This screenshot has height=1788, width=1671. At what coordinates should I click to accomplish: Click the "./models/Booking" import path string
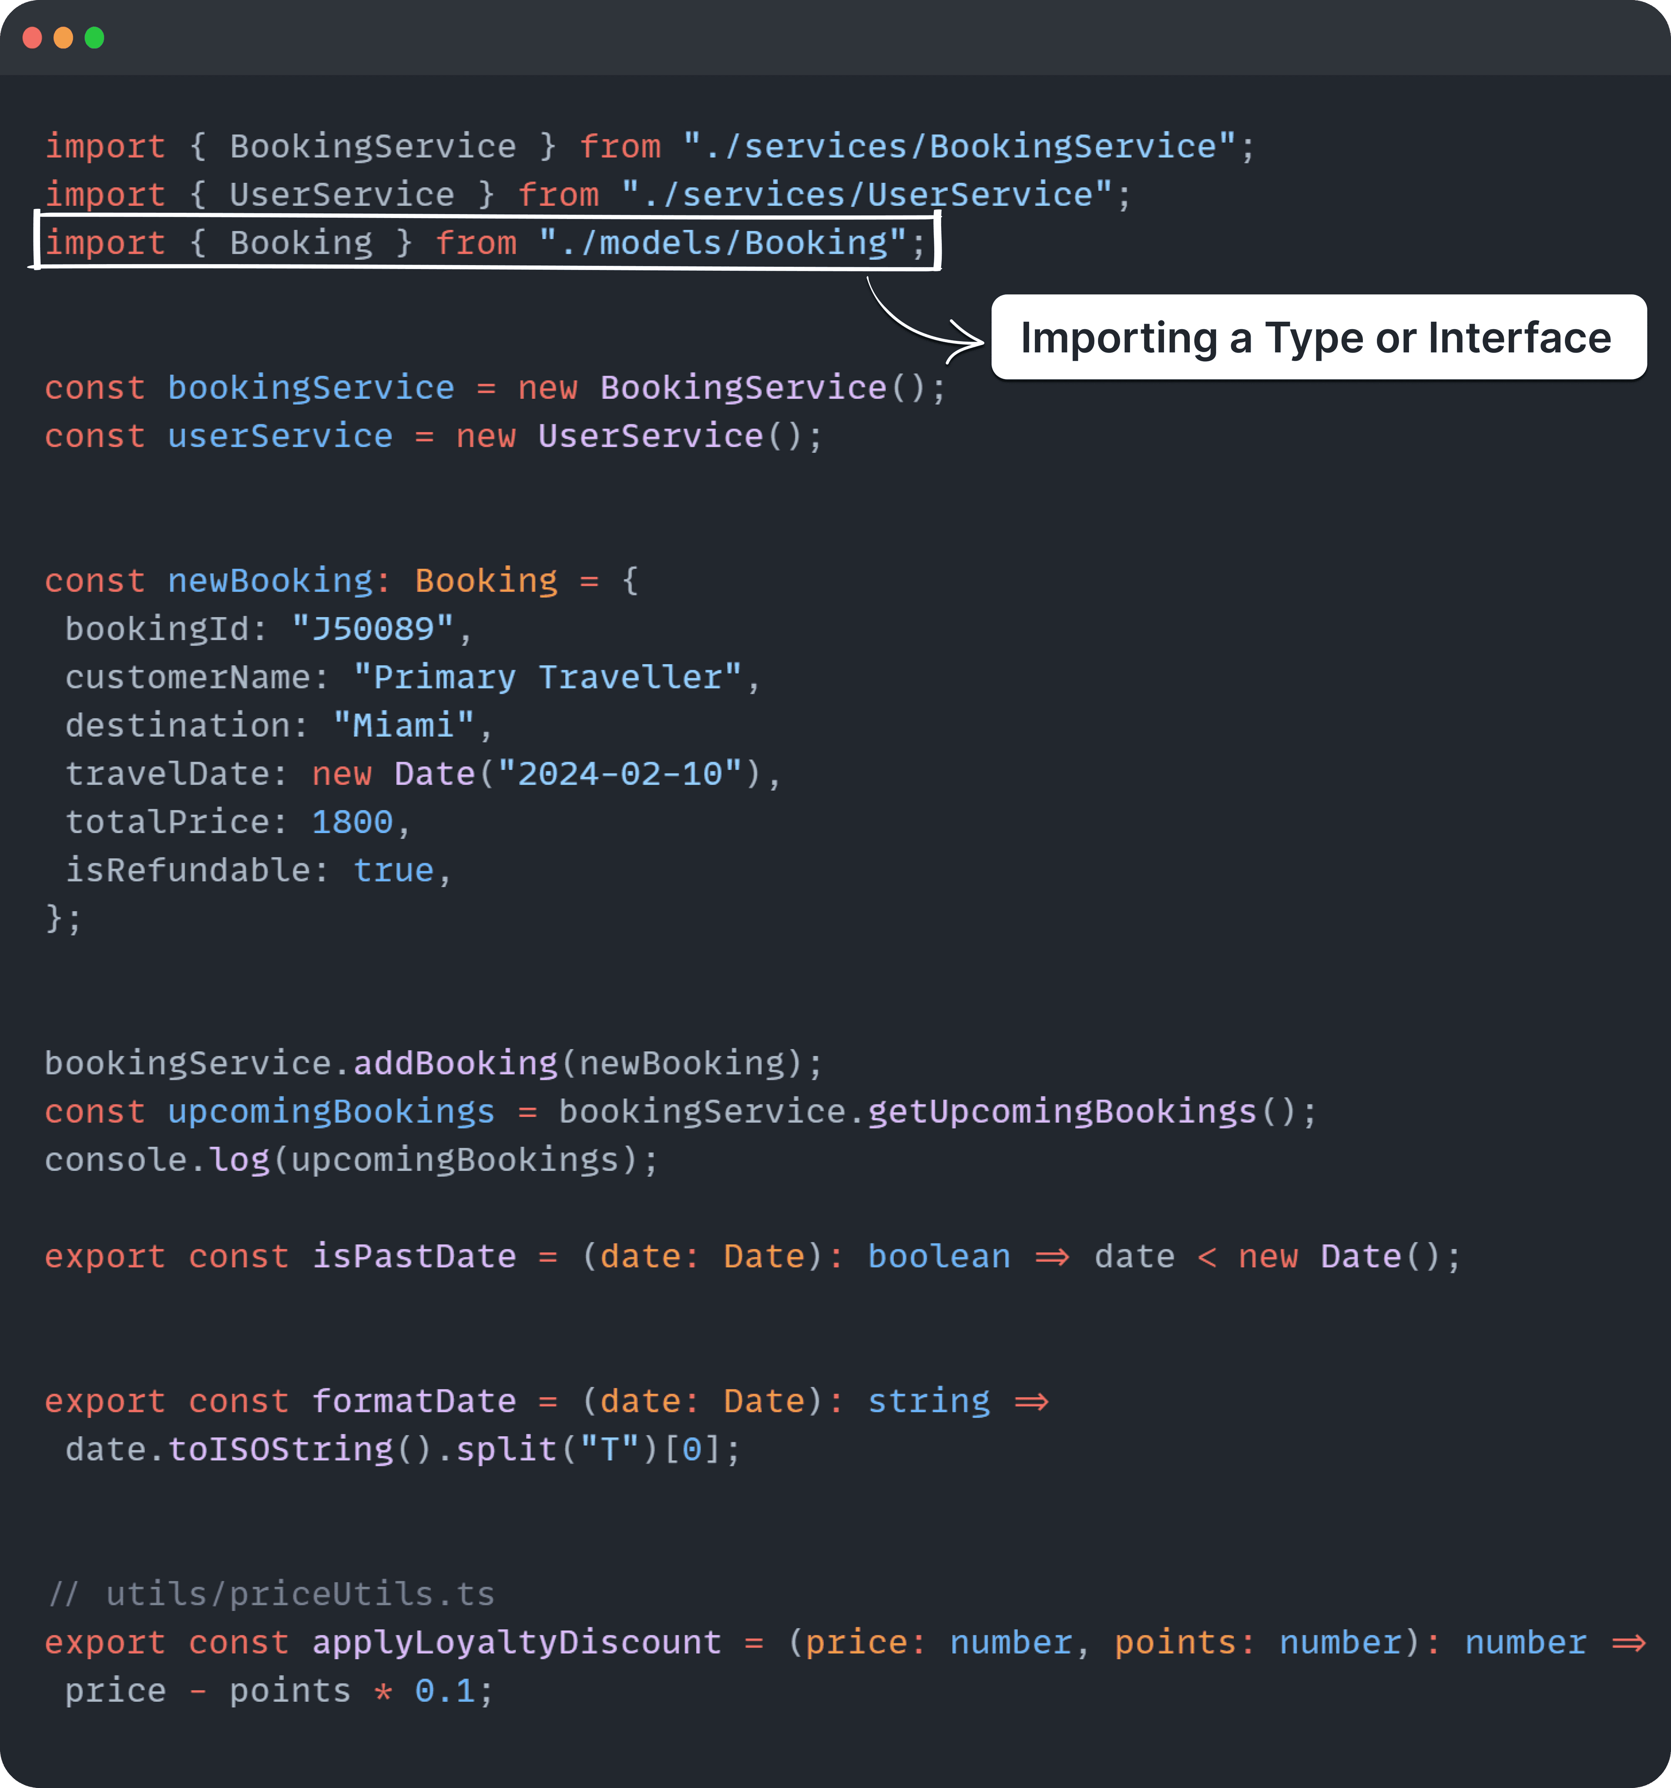722,244
